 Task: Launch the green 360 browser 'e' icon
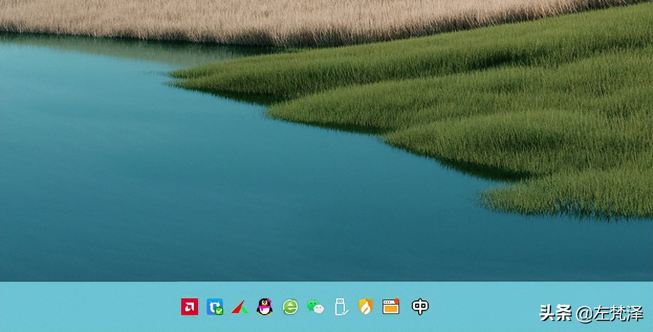tap(290, 307)
